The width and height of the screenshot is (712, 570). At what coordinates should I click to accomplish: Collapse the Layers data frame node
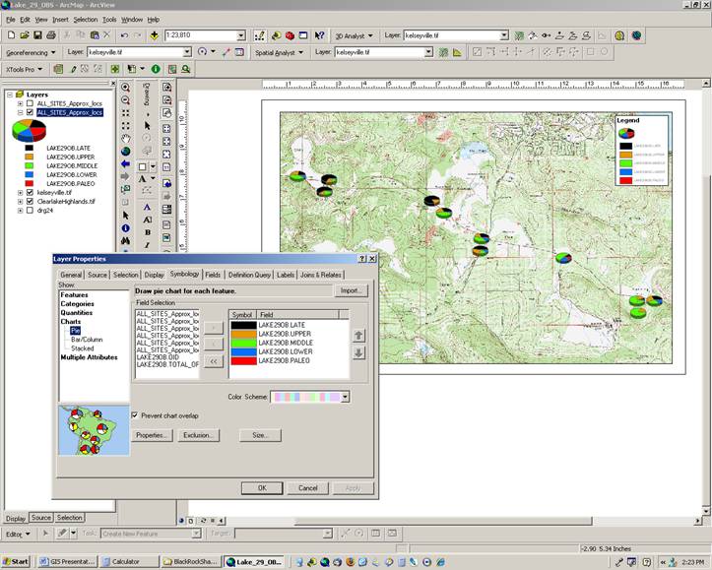coord(10,95)
